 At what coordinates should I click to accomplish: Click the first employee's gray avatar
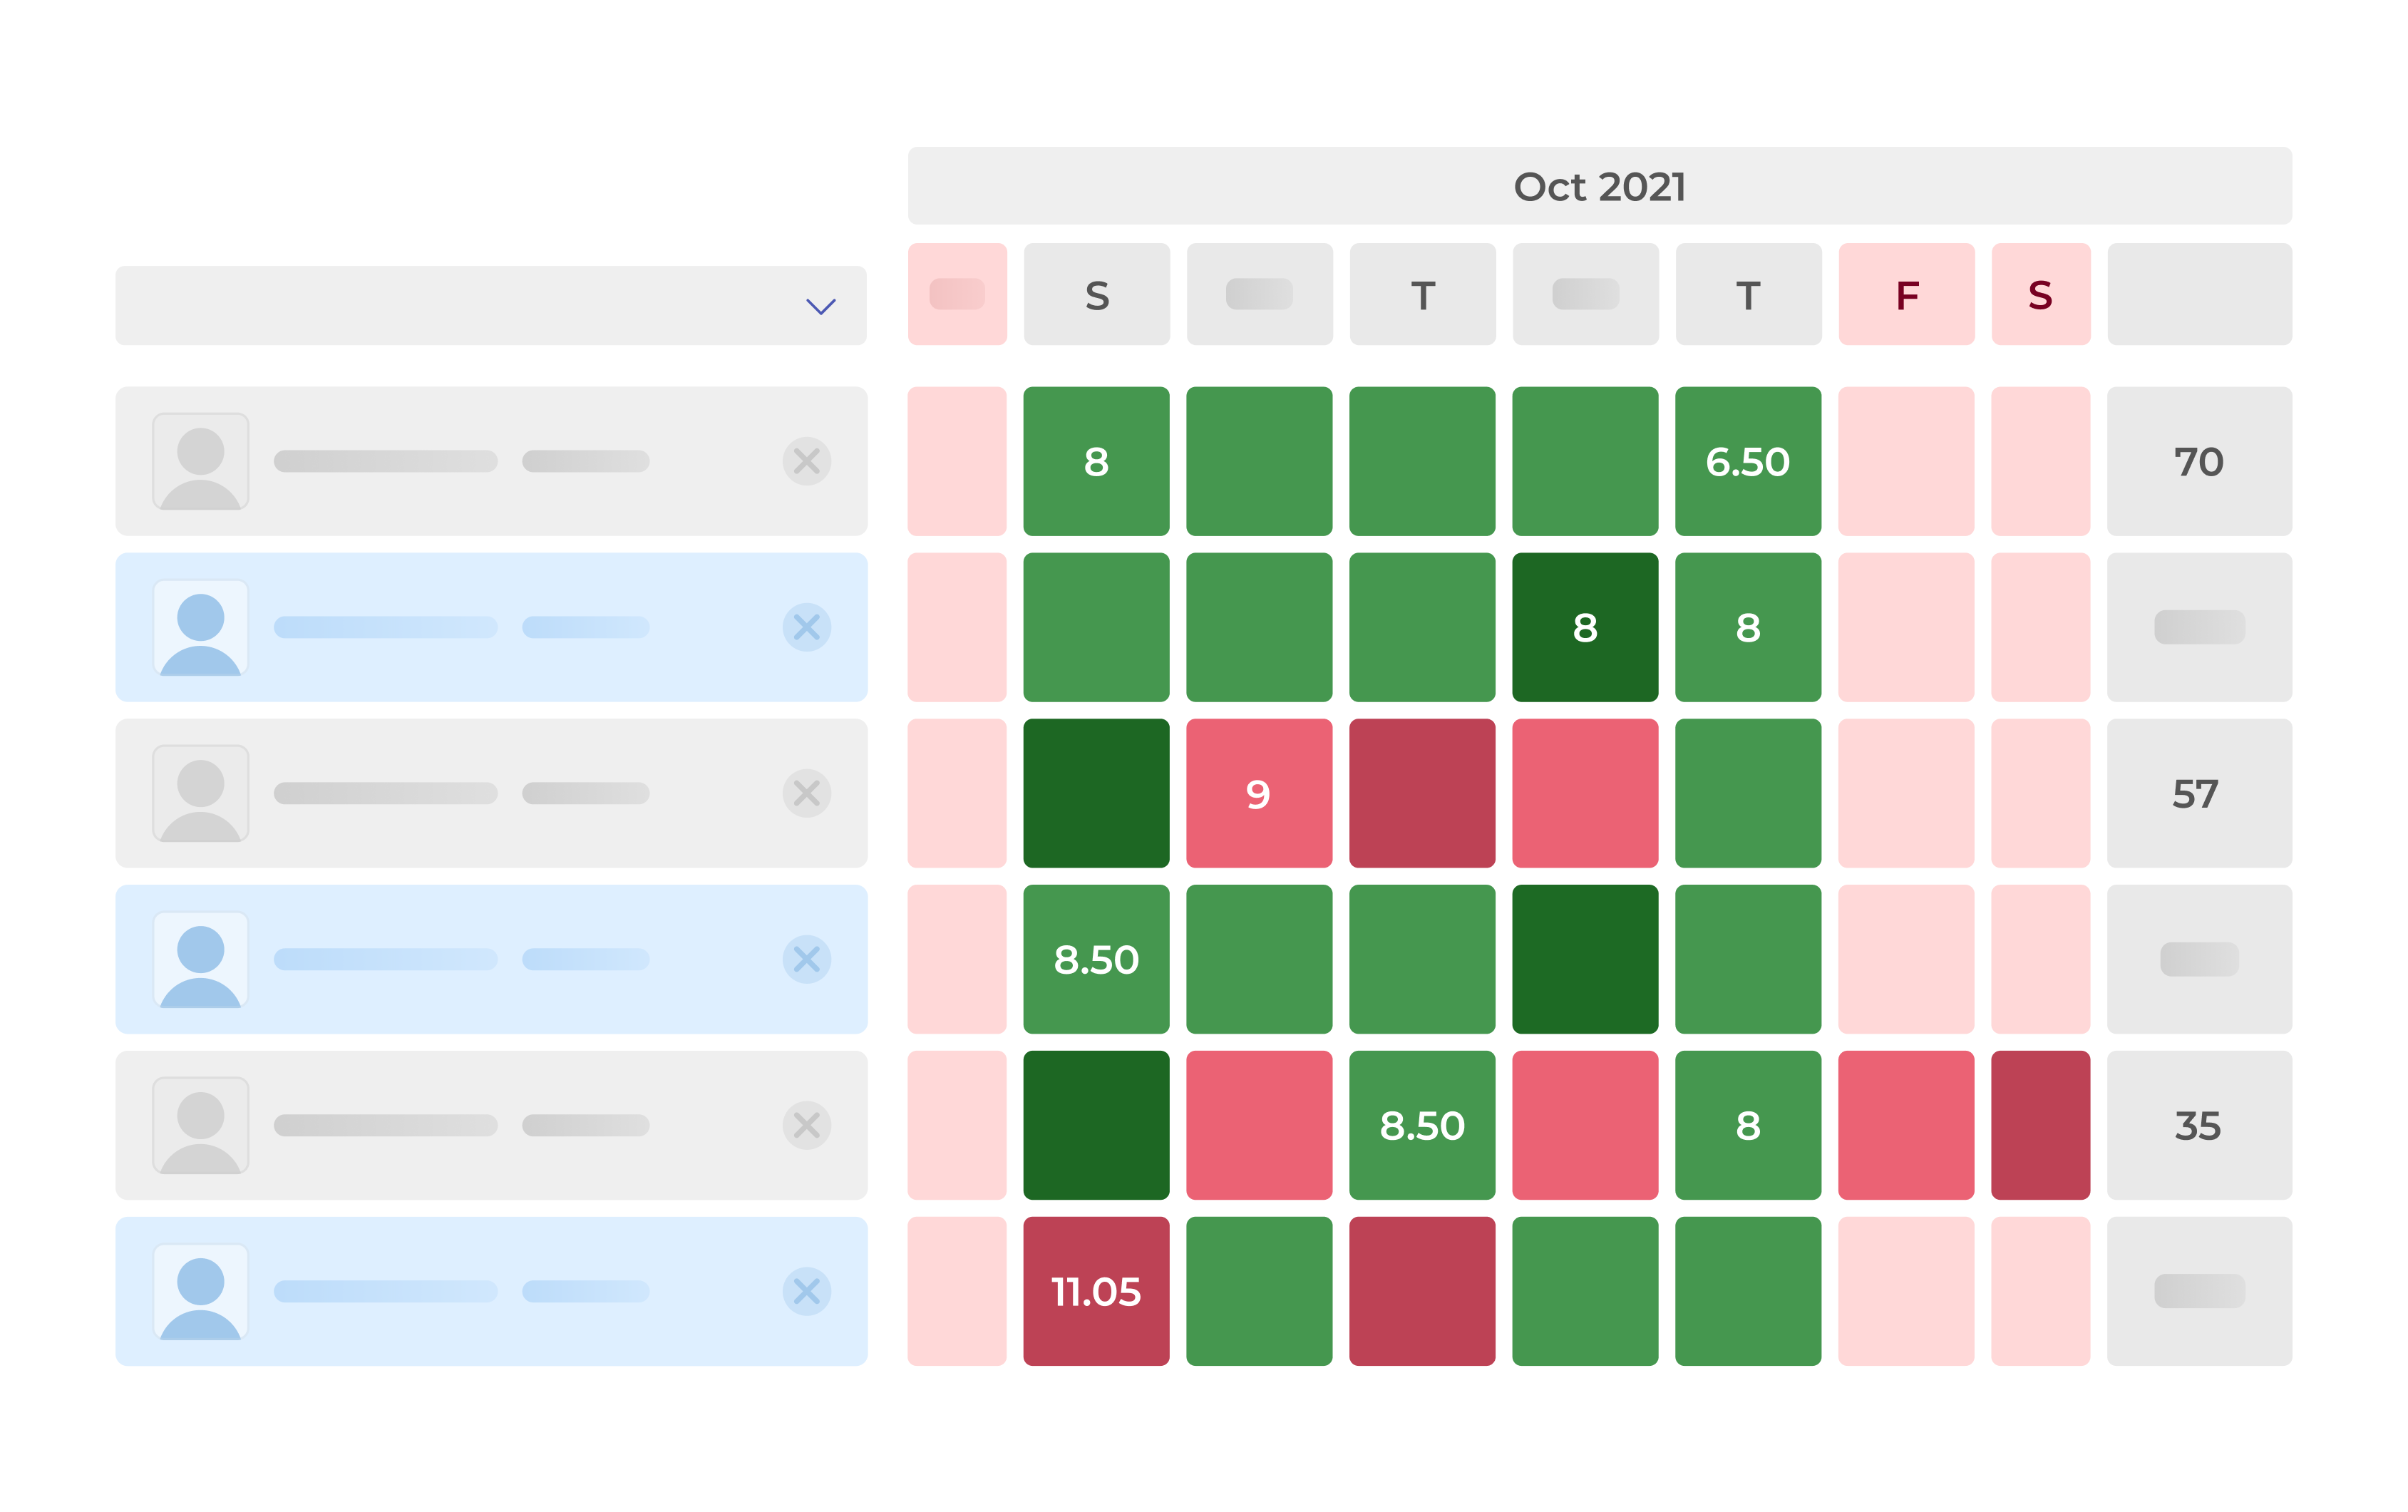[200, 461]
